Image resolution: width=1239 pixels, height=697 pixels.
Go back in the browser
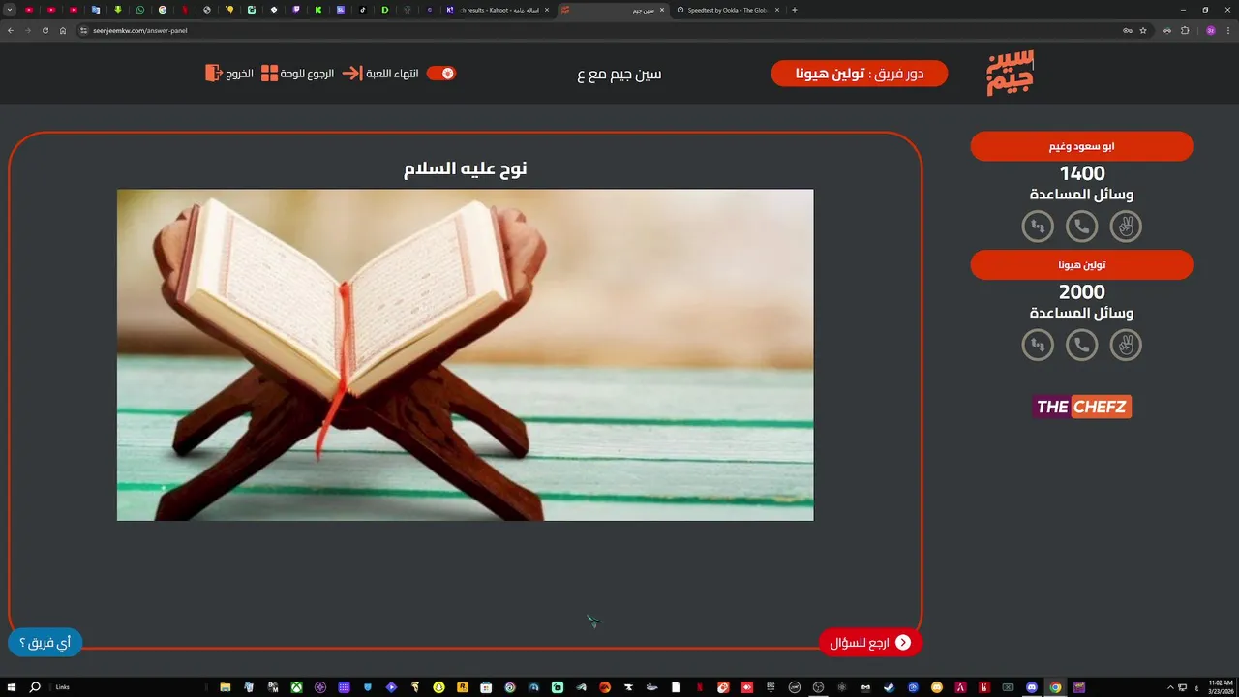pyautogui.click(x=11, y=30)
